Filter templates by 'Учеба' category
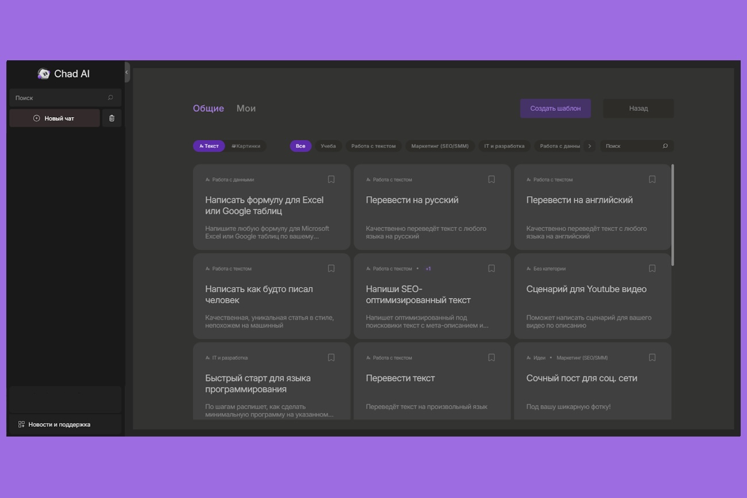The image size is (747, 498). click(328, 146)
